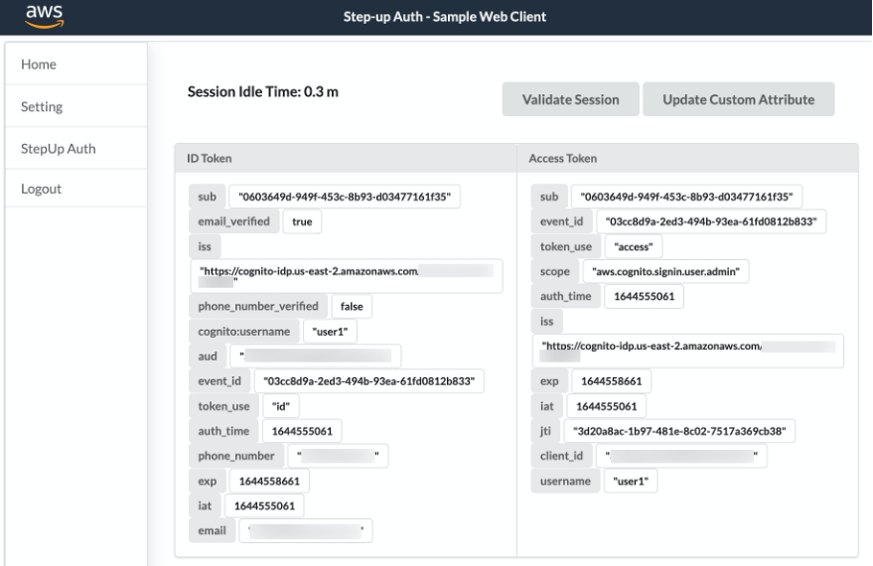Click Access Token sub value
This screenshot has height=566, width=873.
[686, 197]
